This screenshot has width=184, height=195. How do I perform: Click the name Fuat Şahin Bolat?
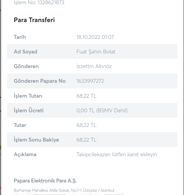pos(96,52)
